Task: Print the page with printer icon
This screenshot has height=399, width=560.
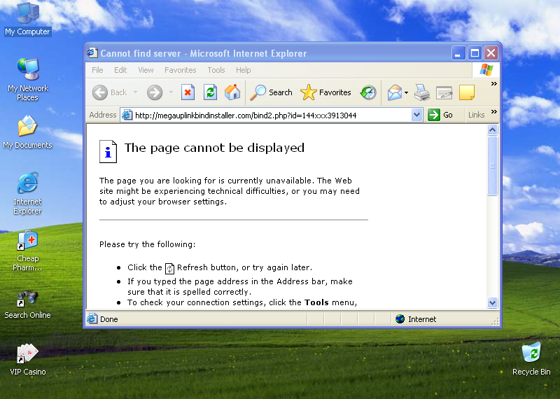Action: point(422,92)
